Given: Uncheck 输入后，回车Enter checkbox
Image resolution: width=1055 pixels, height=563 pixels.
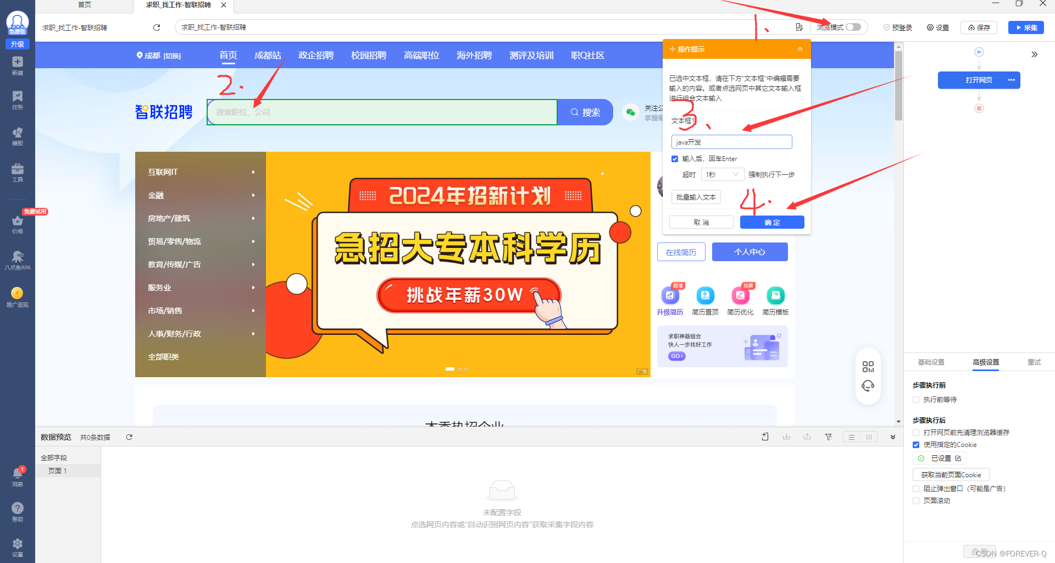Looking at the screenshot, I should [675, 159].
